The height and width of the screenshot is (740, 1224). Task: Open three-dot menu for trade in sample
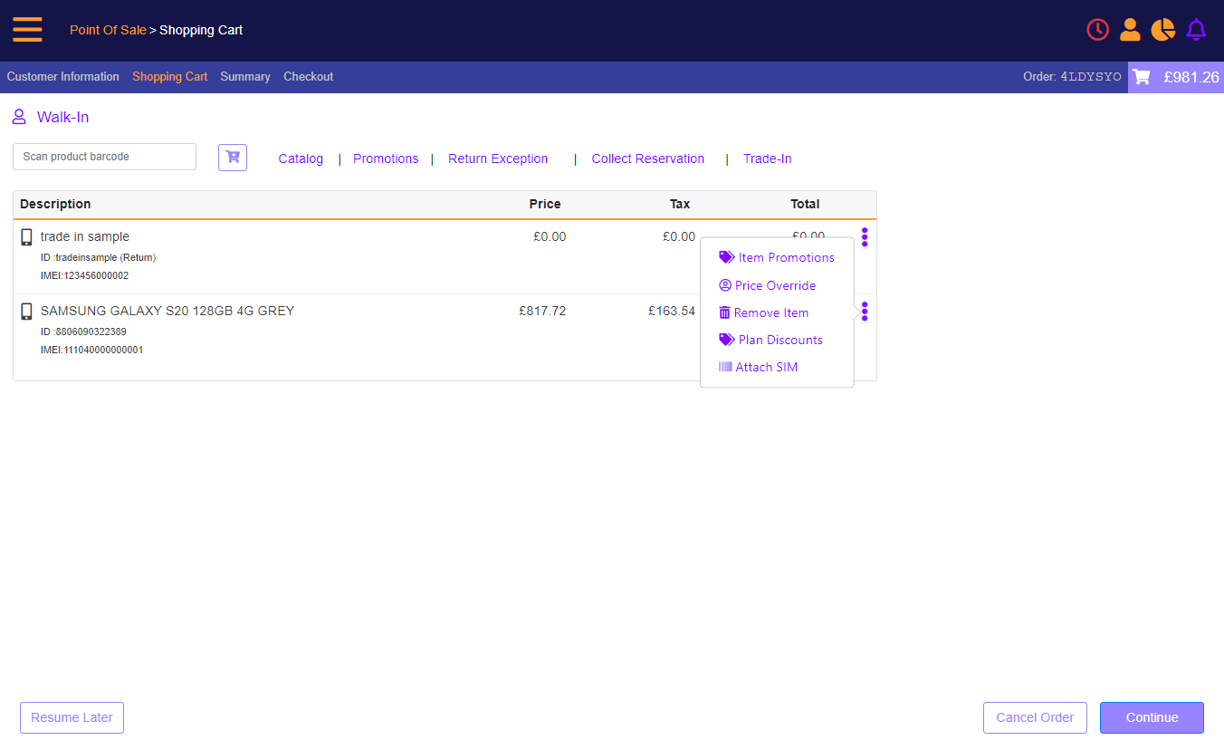[x=865, y=237]
